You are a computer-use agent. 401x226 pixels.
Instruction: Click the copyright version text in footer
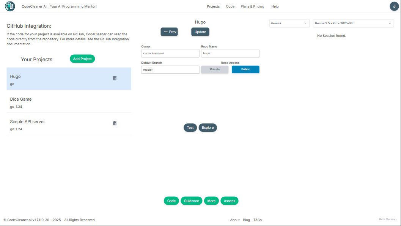coord(49,220)
